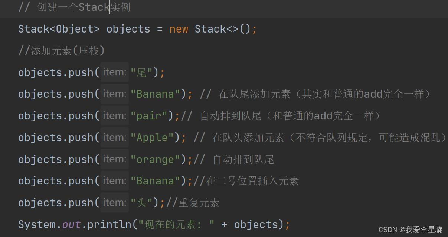Click the italic 'out' field in System.out
The width and height of the screenshot is (448, 237).
71,224
